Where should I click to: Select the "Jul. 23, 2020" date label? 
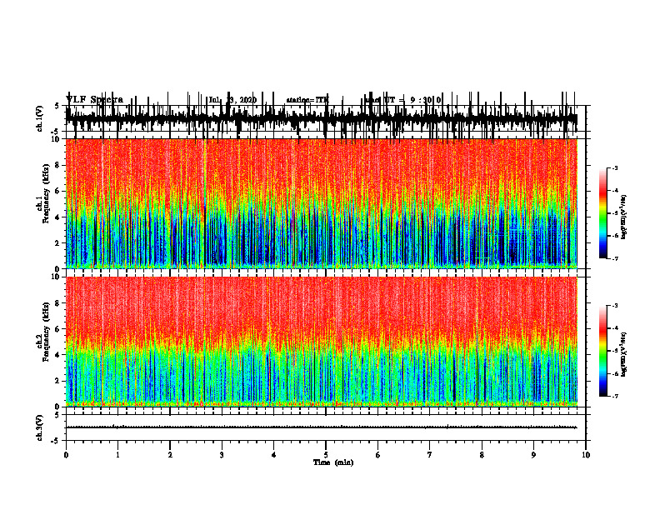pyautogui.click(x=232, y=100)
